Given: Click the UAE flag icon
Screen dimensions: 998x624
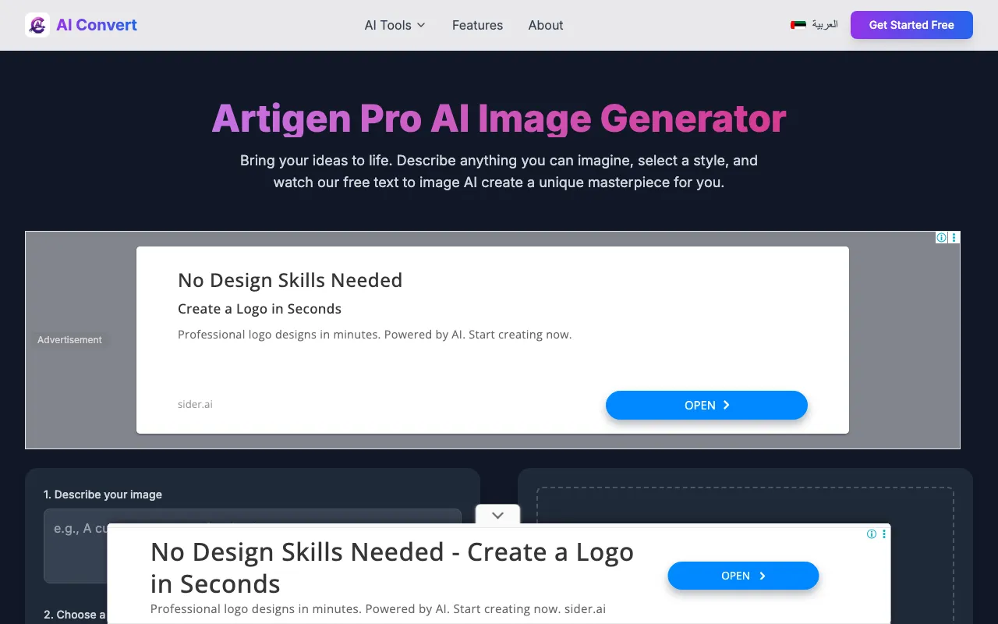Looking at the screenshot, I should 798,25.
